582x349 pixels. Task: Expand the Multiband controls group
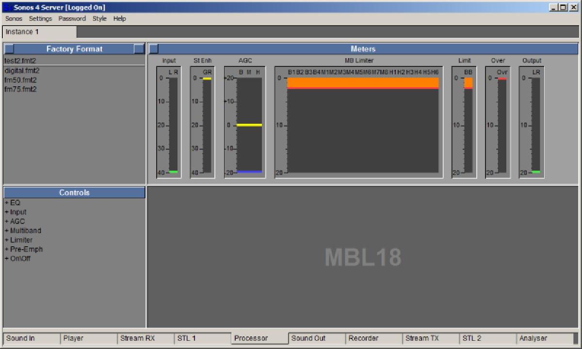tap(7, 231)
